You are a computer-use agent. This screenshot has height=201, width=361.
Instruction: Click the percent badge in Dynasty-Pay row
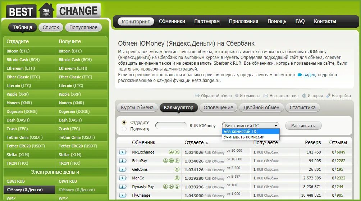177,187
